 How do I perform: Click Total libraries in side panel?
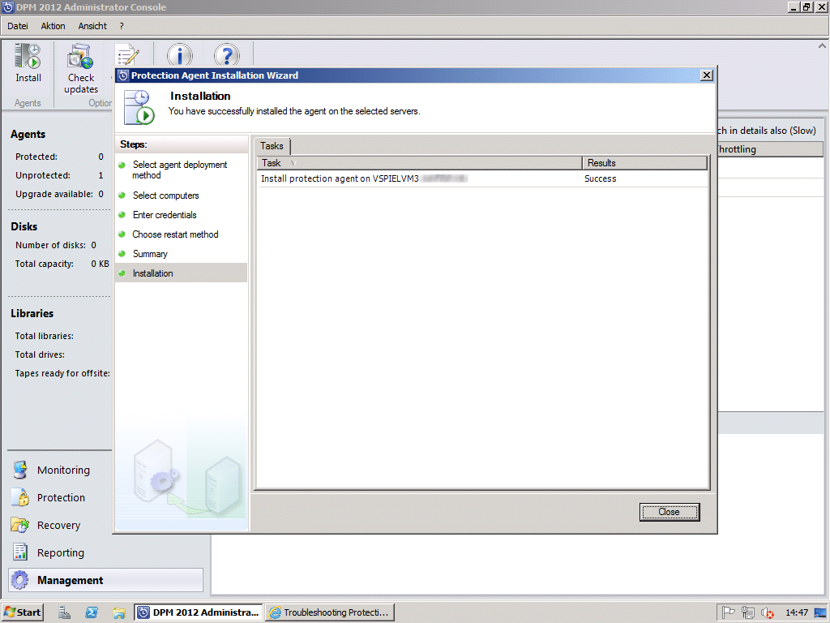point(45,336)
